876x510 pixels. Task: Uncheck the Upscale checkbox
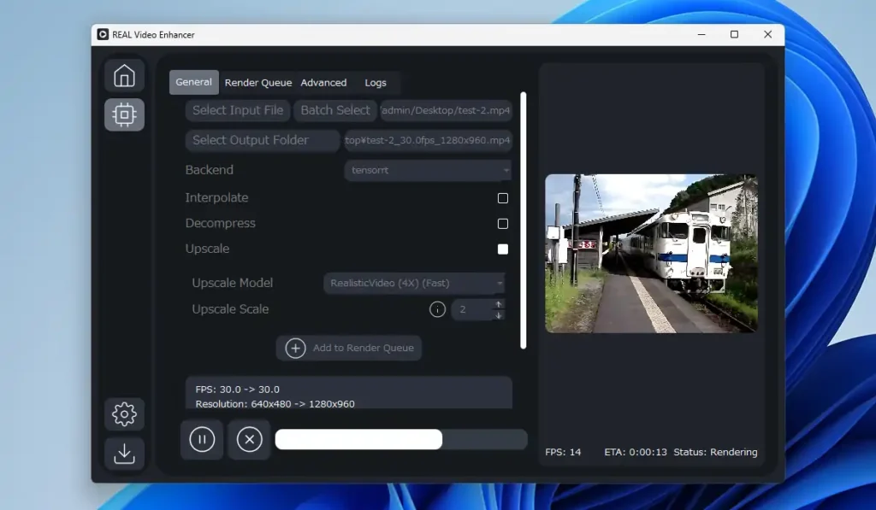pyautogui.click(x=503, y=249)
